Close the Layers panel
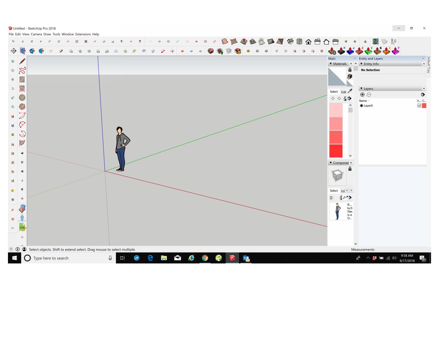This screenshot has width=437, height=338. pos(424,89)
